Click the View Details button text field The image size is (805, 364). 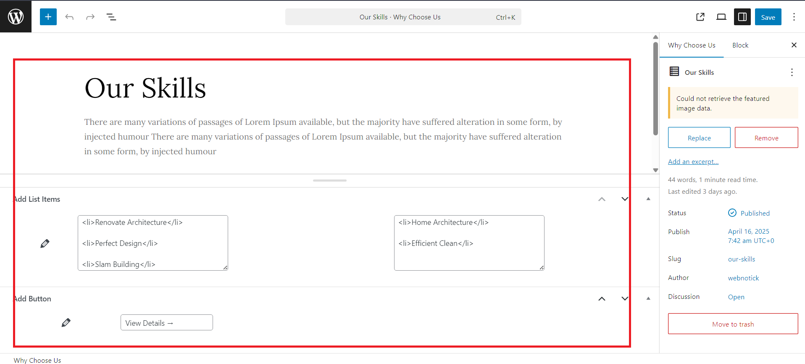coord(166,323)
